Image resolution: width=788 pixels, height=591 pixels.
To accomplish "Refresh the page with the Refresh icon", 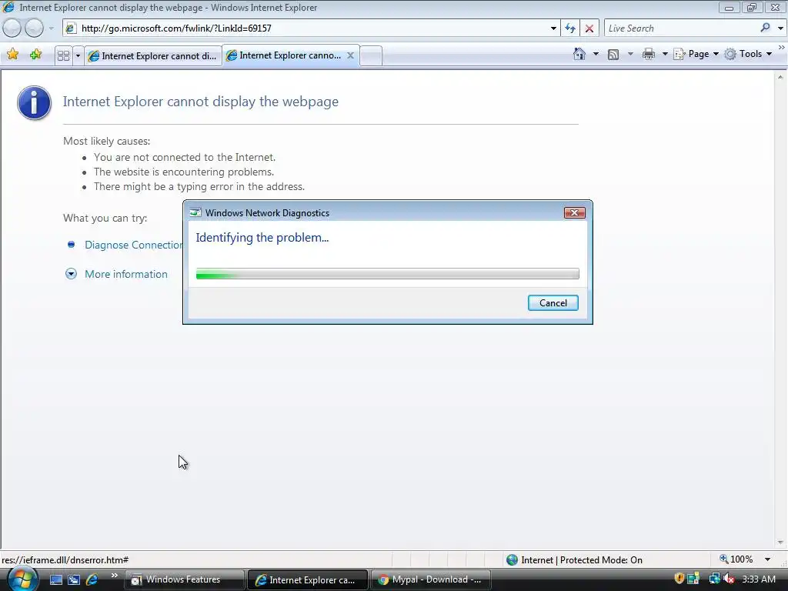I will pos(570,28).
